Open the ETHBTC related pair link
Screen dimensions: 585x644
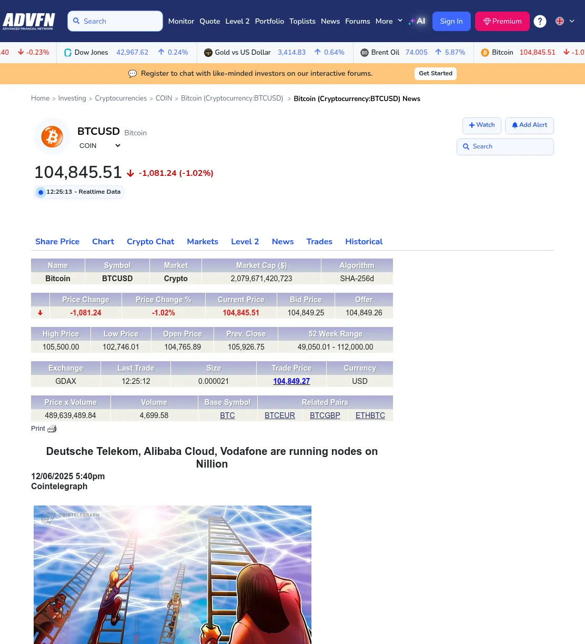370,415
